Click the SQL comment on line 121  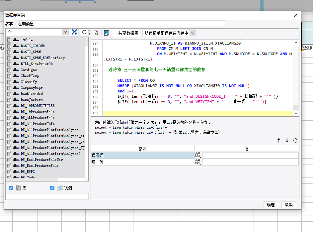point(155,69)
